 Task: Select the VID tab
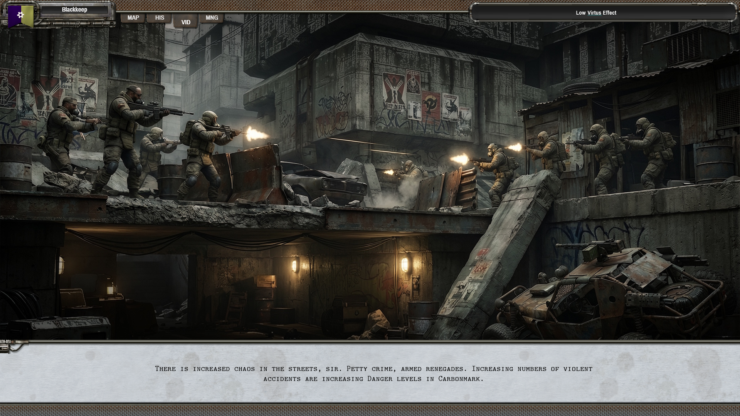point(185,22)
